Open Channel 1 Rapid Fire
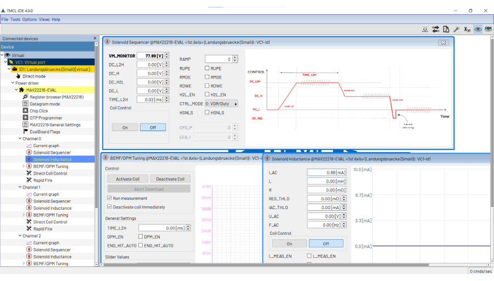This screenshot has height=281, width=494. [x=42, y=229]
